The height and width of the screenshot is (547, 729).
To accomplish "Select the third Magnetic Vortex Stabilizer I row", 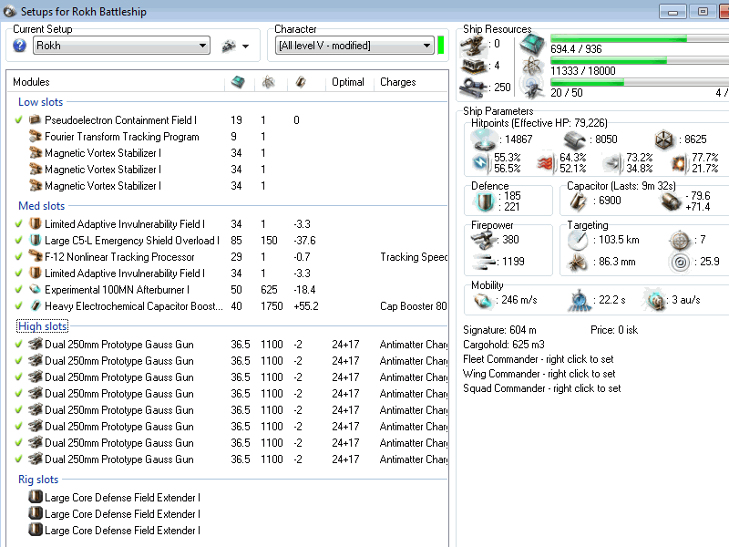I will (228, 186).
